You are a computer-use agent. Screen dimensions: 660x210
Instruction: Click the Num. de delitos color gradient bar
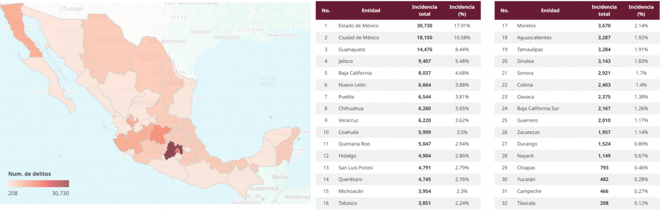click(x=38, y=184)
